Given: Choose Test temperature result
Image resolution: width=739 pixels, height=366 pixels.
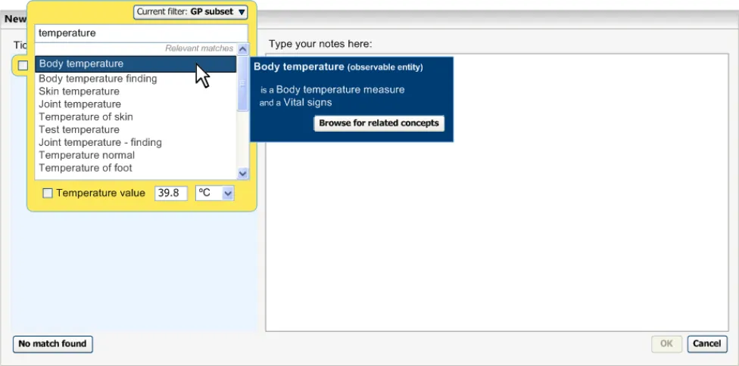Looking at the screenshot, I should coord(79,130).
